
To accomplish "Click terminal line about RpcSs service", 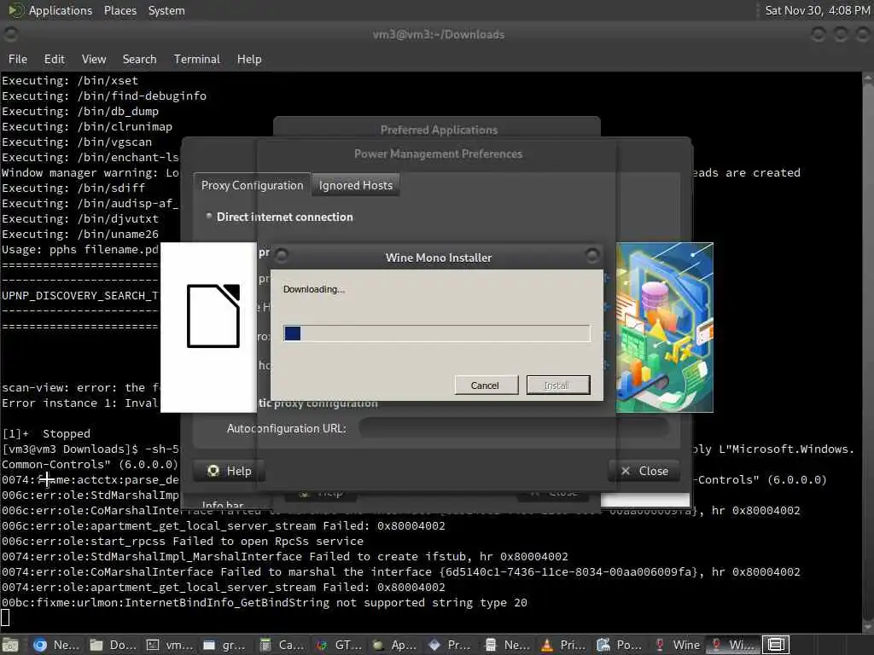I will [x=183, y=541].
